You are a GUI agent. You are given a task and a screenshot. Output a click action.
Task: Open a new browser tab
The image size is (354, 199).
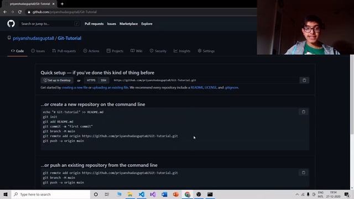[62, 4]
